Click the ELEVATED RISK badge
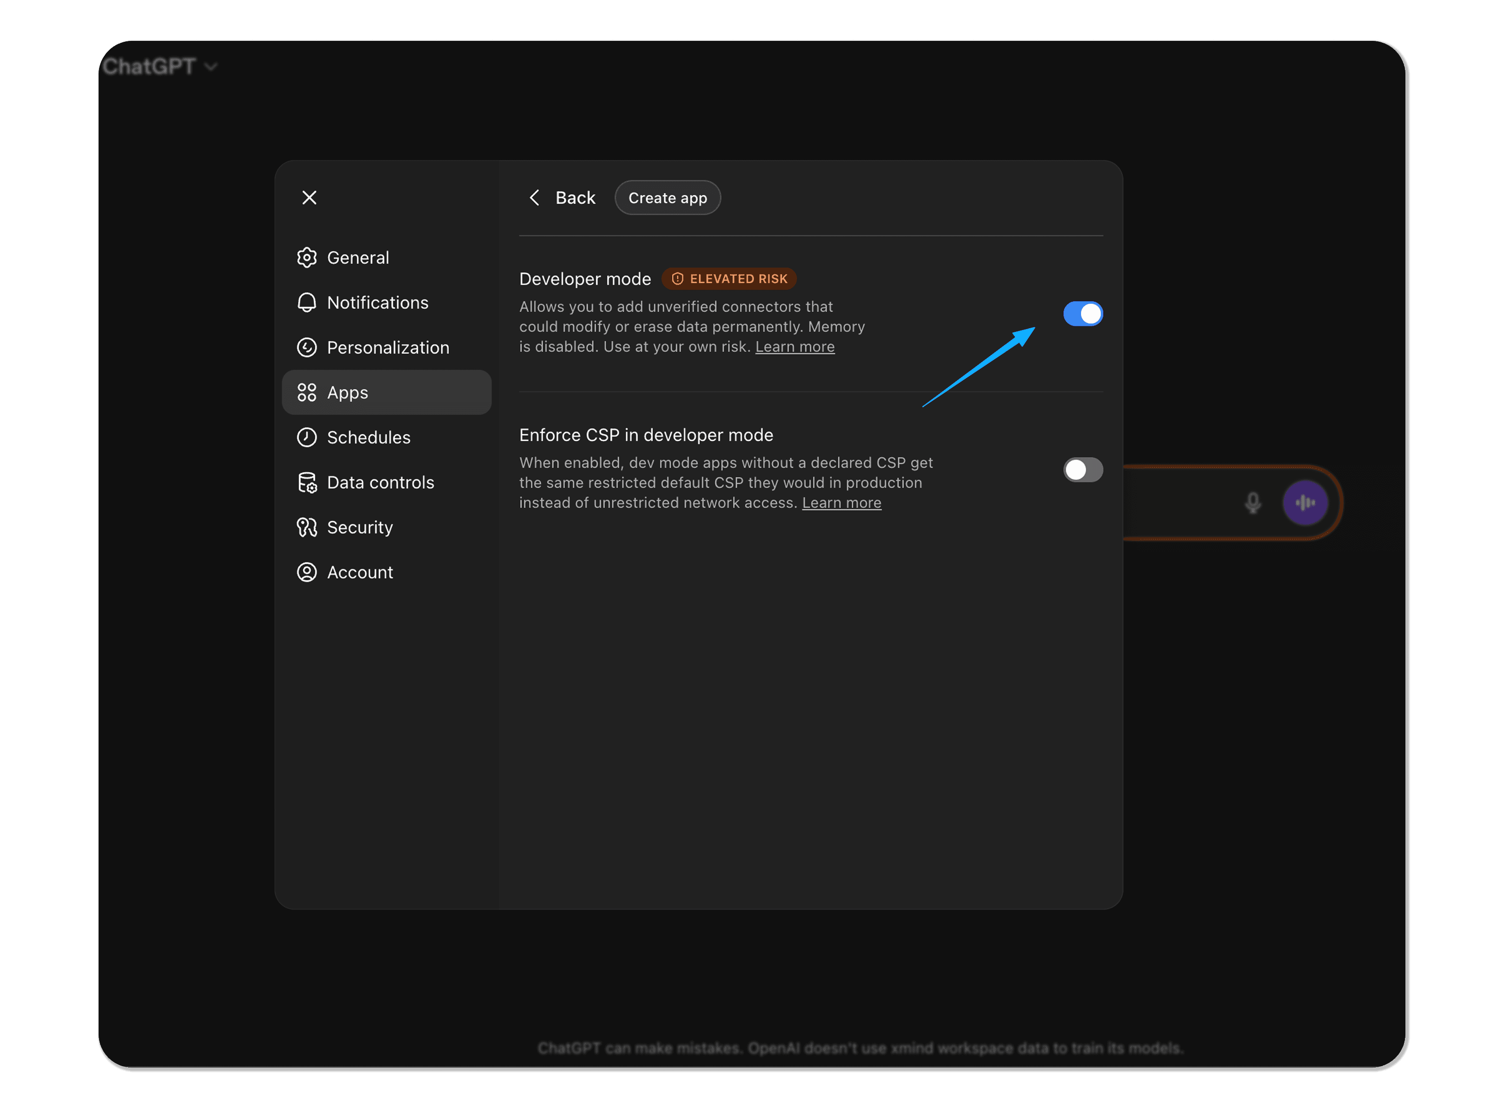This screenshot has width=1504, height=1108. [729, 278]
